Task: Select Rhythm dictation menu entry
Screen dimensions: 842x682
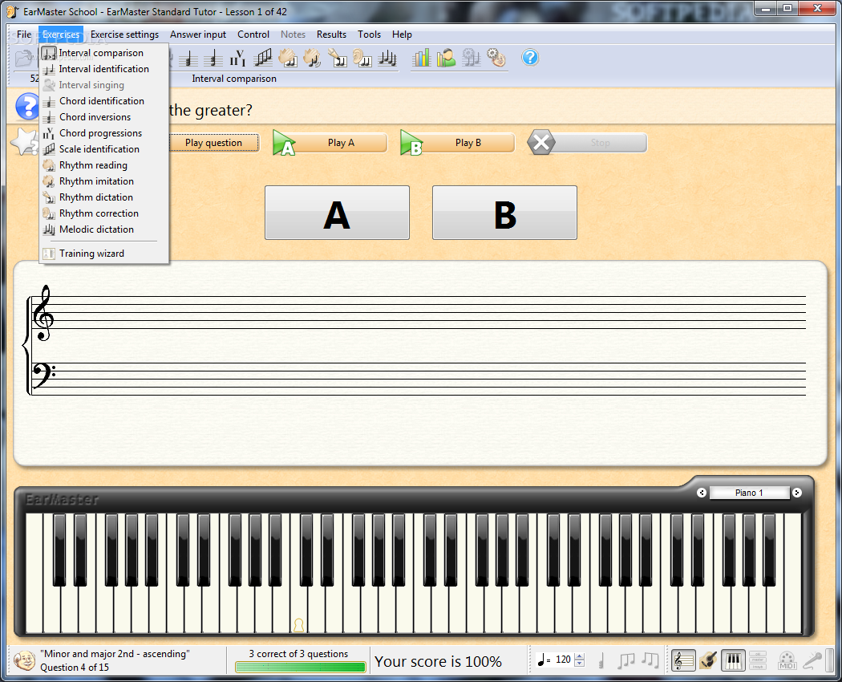Action: point(104,197)
